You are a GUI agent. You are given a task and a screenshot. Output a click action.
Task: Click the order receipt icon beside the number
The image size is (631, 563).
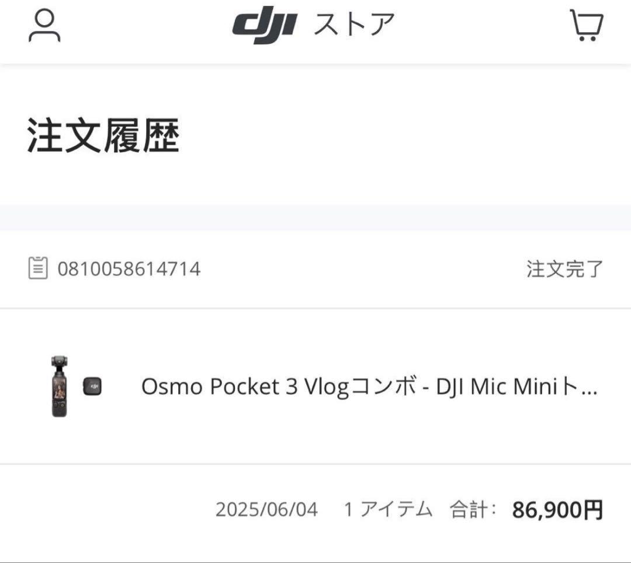coord(37,269)
